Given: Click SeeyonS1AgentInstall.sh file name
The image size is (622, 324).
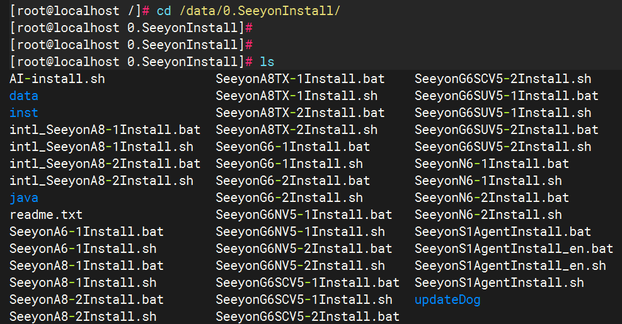Looking at the screenshot, I should (499, 283).
